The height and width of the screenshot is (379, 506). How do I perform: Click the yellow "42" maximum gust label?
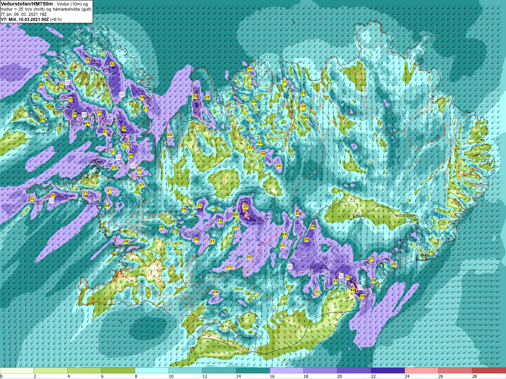(x=353, y=290)
